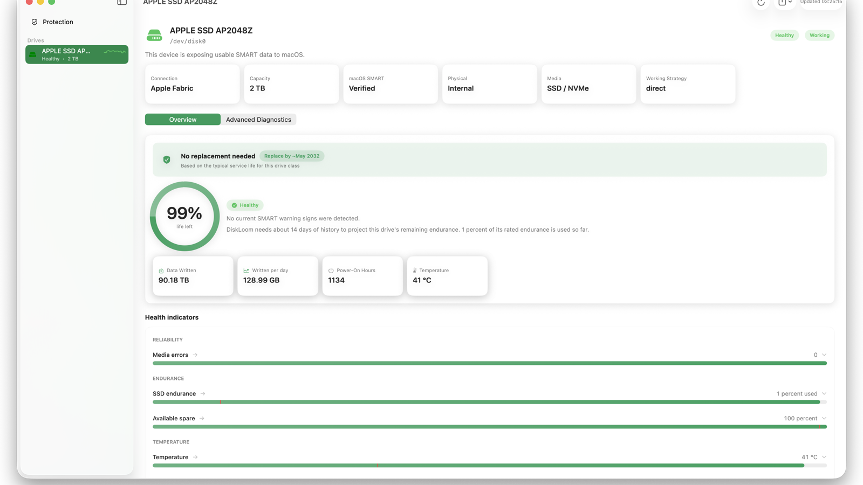Click the shield icon beside Protection
Viewport: 863px width, 485px height.
tap(35, 22)
